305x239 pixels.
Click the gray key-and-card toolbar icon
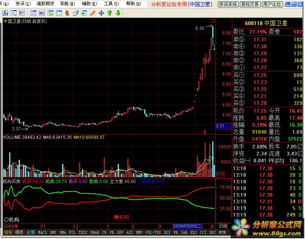point(75,13)
